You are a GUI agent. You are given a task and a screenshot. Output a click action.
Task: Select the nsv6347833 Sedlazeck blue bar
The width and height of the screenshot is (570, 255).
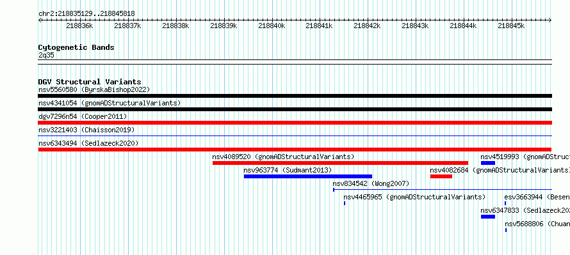click(488, 217)
